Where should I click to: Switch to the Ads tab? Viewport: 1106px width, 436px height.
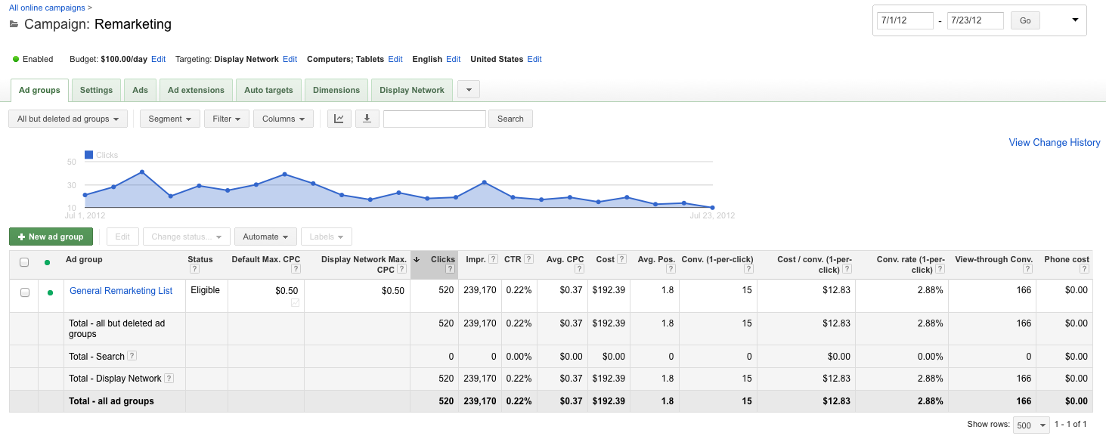coord(140,90)
